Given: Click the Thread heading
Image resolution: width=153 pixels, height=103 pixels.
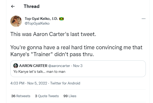Looking at the screenshot, I should tap(31, 6).
